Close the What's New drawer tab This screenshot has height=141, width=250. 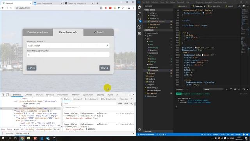pos(29,133)
